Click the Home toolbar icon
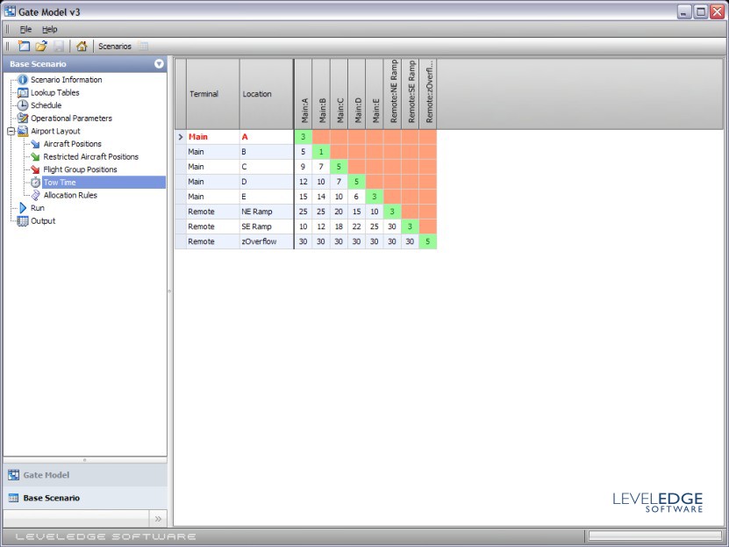Viewport: 729px width, 547px height. tap(82, 46)
